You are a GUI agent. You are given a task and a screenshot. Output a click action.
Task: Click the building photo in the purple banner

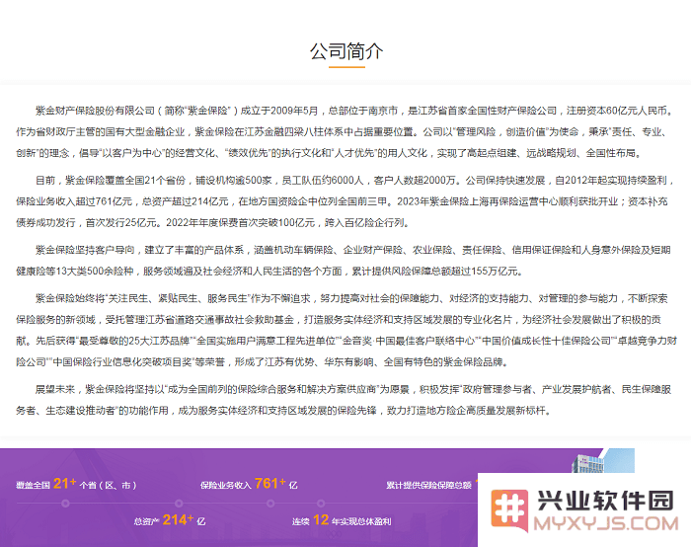click(x=603, y=461)
